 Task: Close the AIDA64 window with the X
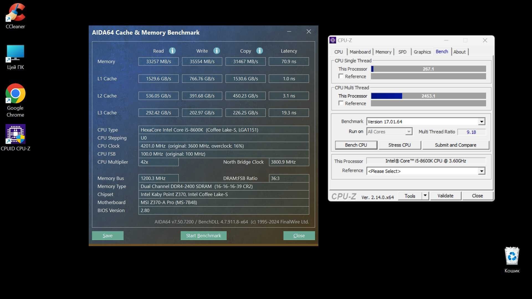tap(309, 32)
